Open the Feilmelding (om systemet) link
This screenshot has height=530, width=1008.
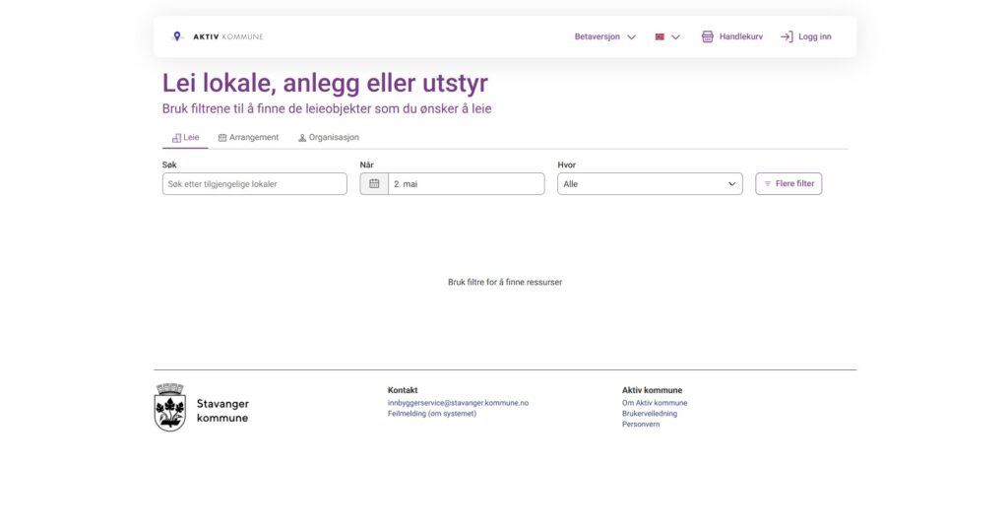431,414
